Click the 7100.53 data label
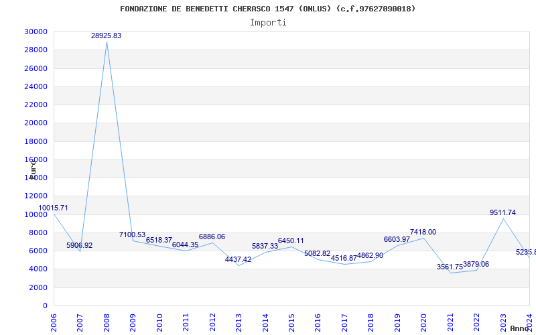The width and height of the screenshot is (536, 335). tap(132, 234)
